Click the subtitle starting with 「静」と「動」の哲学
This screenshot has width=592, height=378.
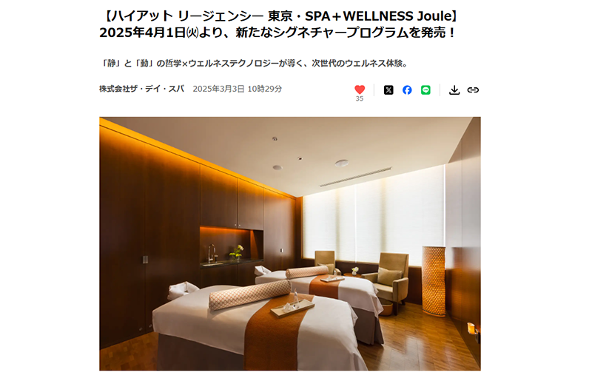pos(255,63)
